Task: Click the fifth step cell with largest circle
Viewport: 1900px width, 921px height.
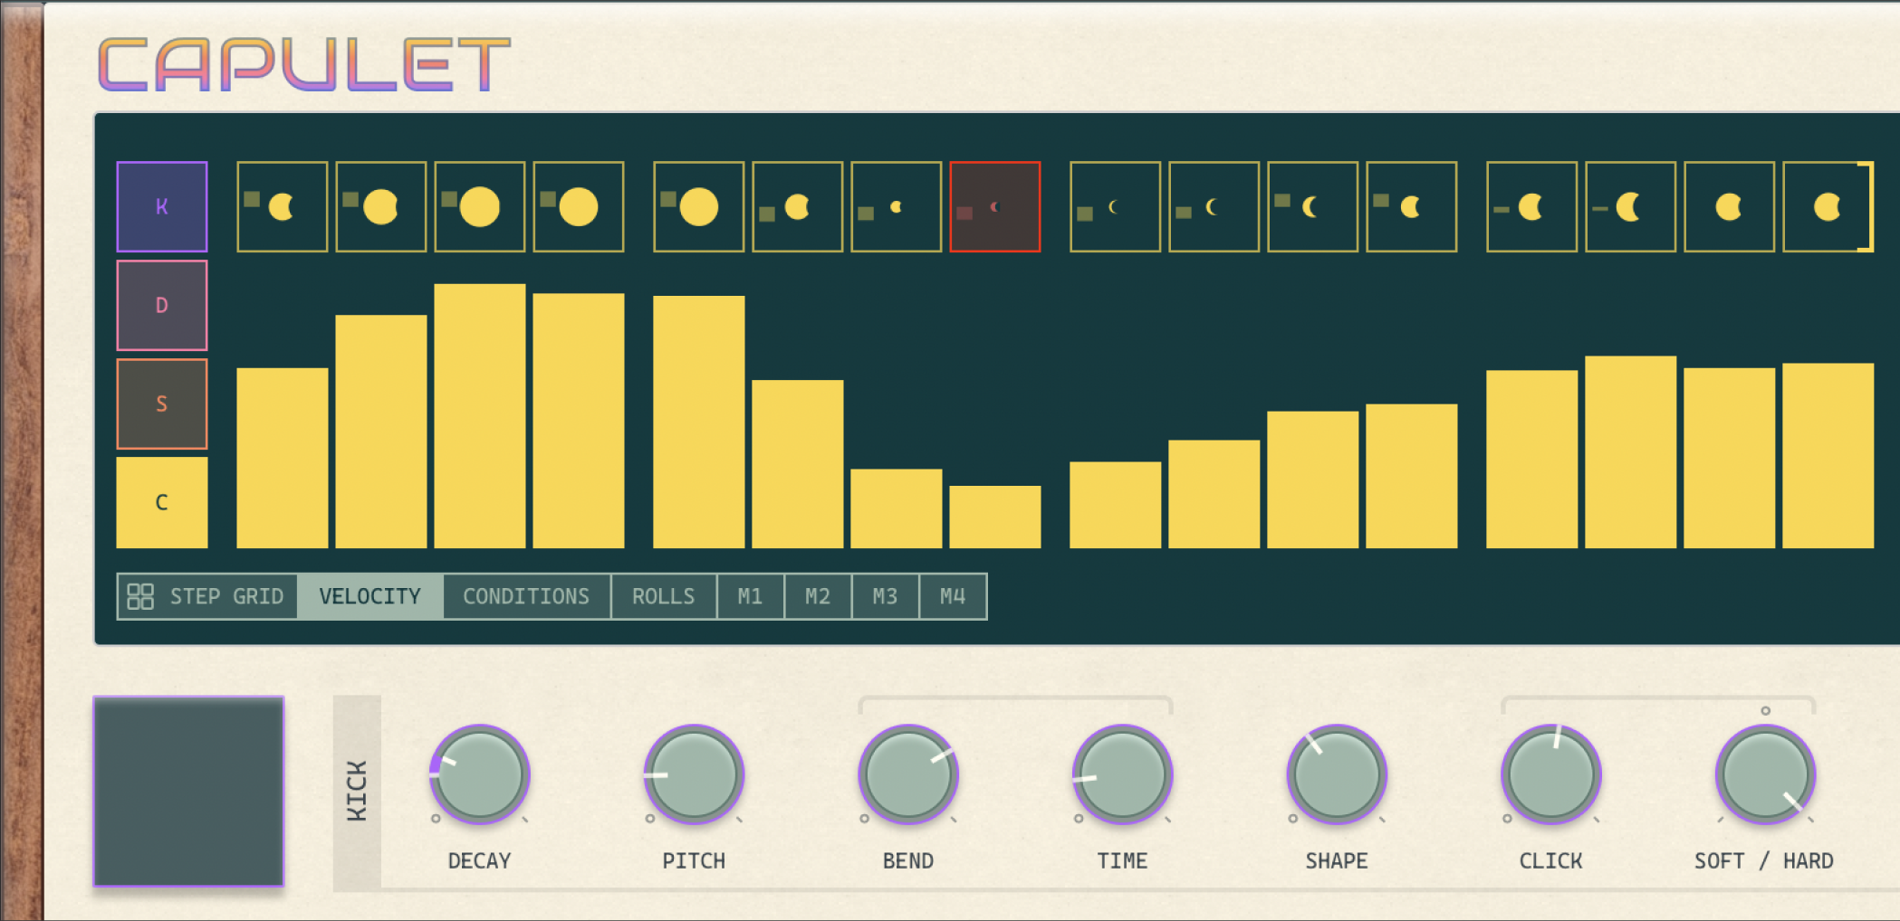Action: (699, 206)
